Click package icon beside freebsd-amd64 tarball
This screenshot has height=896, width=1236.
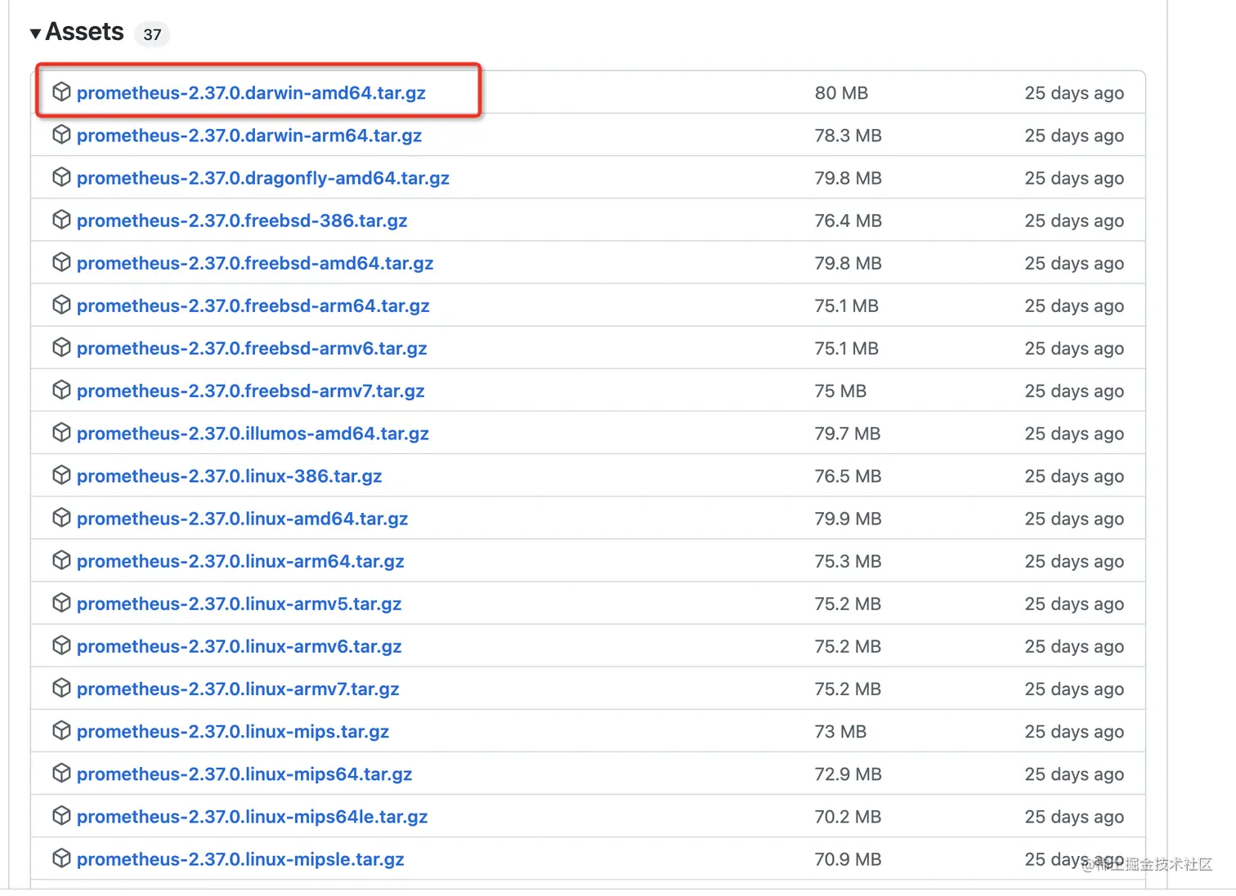(61, 262)
